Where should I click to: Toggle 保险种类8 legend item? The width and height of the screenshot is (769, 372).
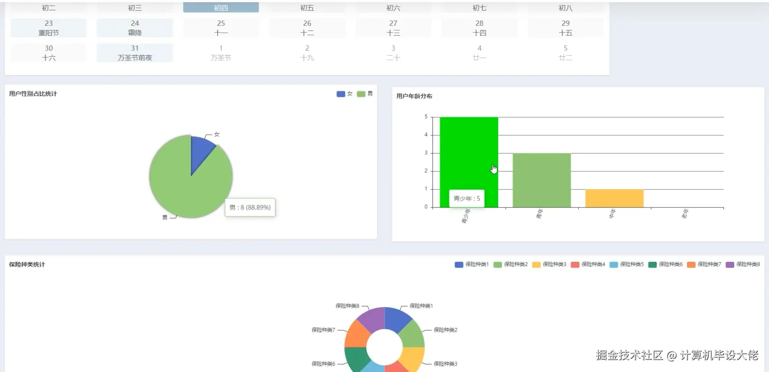[x=743, y=264]
